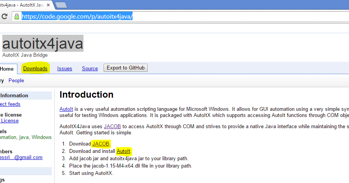349x183 pixels.
Task: Open the project feeds link in the sidebar
Action: [x=10, y=104]
